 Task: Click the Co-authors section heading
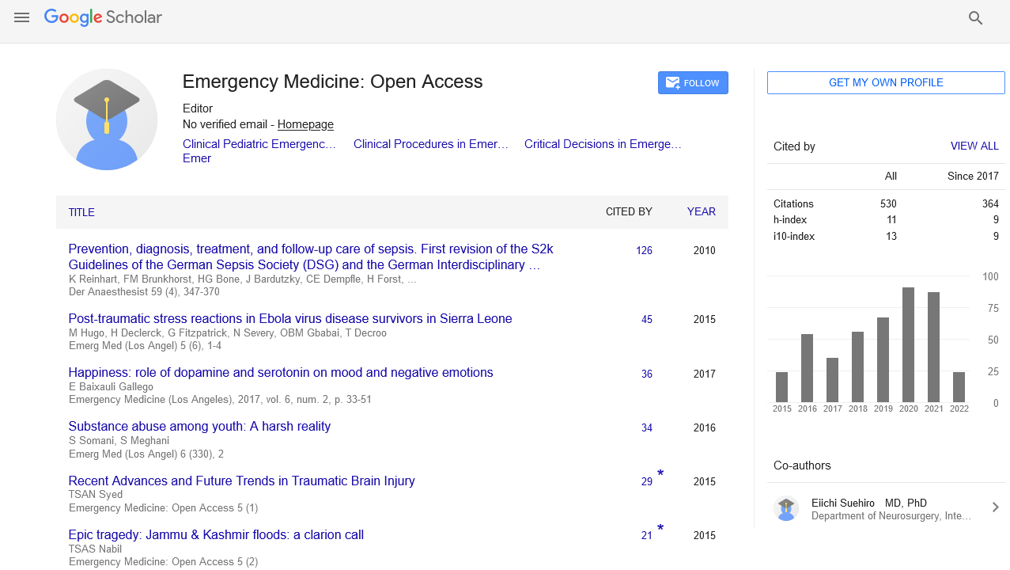(802, 465)
